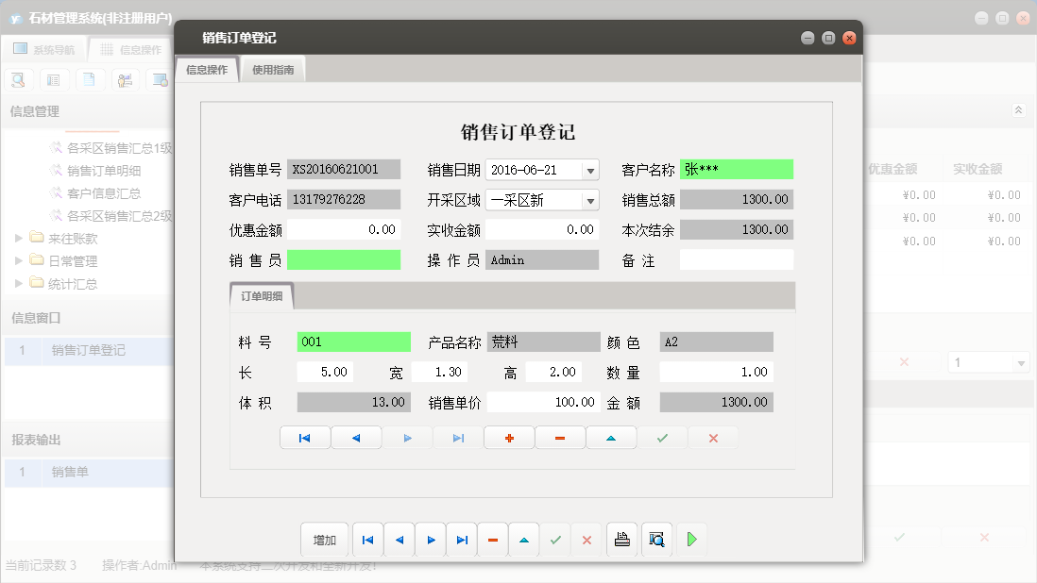1037x583 pixels.
Task: Open the print preview icon near the run arrow
Action: click(656, 540)
